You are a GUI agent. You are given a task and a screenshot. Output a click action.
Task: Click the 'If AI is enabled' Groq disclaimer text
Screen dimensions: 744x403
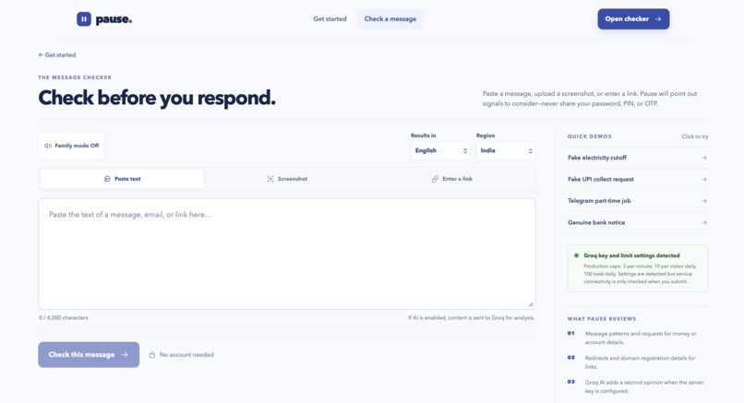pos(471,317)
